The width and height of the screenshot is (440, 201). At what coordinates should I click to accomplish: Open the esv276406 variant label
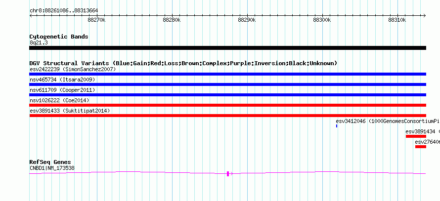[427, 142]
